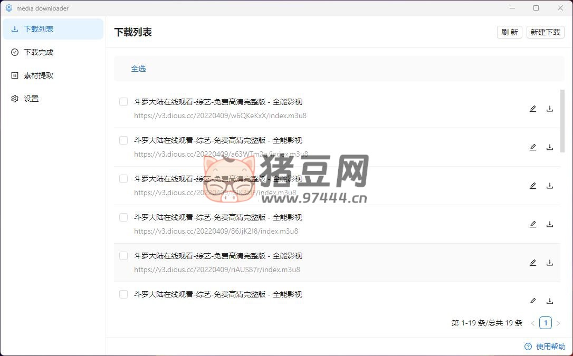Edit the riAUS87r download entry
This screenshot has height=356, width=573.
tap(533, 263)
